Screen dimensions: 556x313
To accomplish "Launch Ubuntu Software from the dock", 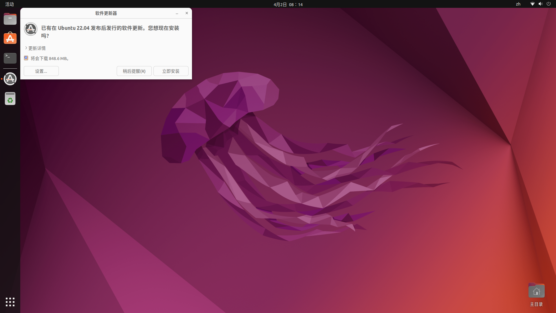I will point(10,39).
